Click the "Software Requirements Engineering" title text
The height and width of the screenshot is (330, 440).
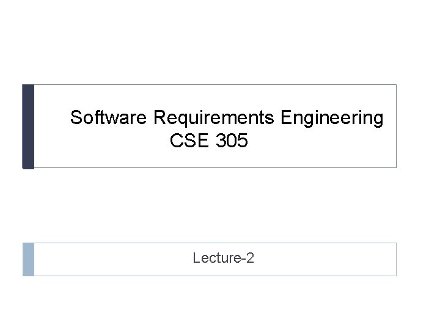click(227, 117)
